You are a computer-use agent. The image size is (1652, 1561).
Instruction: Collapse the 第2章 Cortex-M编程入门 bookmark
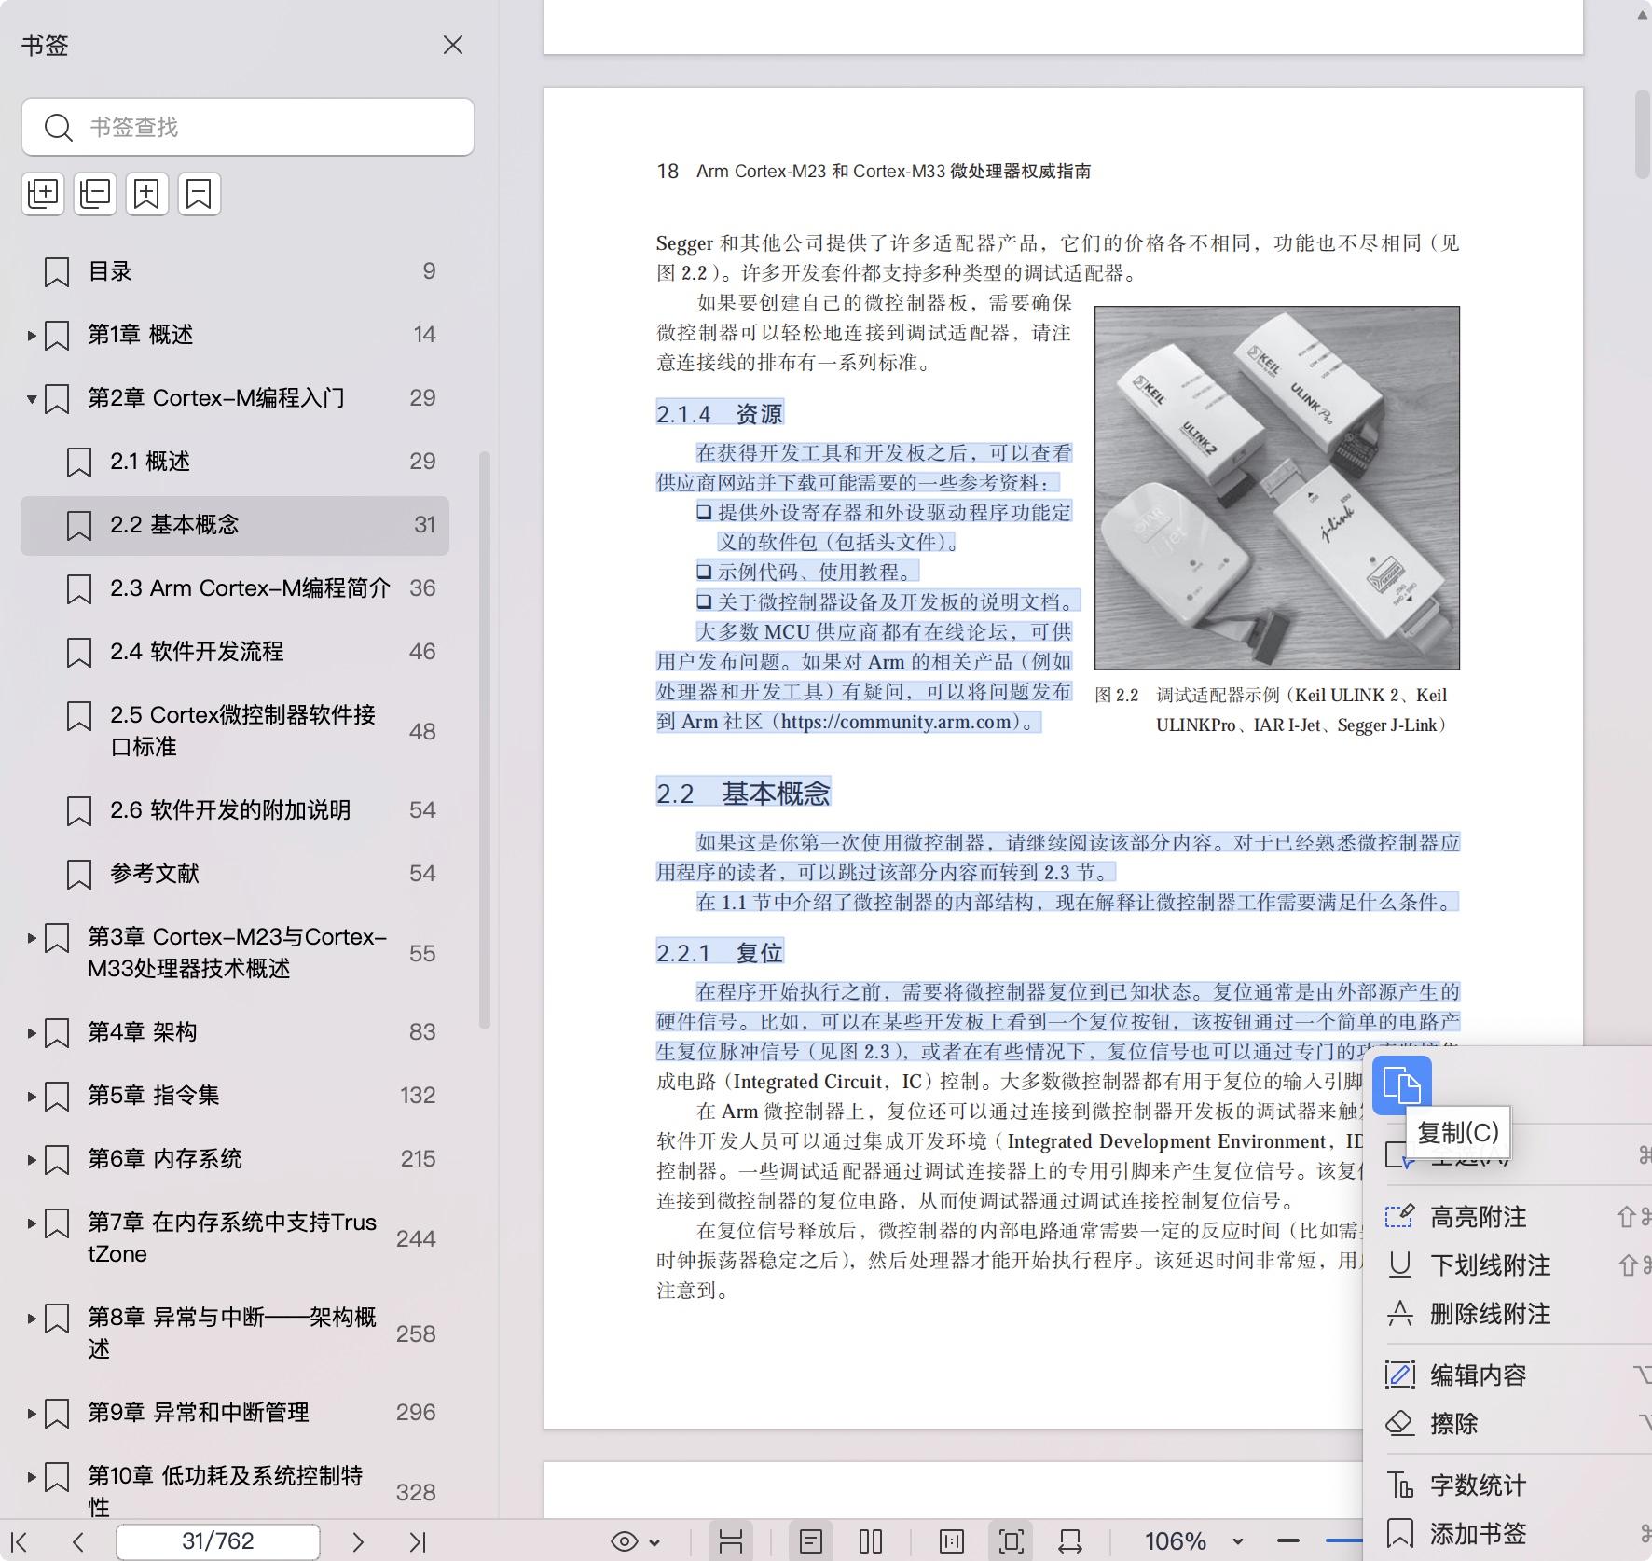click(x=32, y=398)
